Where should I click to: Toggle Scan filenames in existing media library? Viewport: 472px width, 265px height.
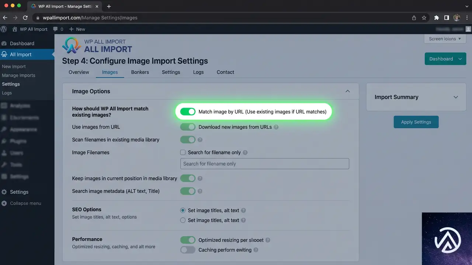click(x=188, y=140)
